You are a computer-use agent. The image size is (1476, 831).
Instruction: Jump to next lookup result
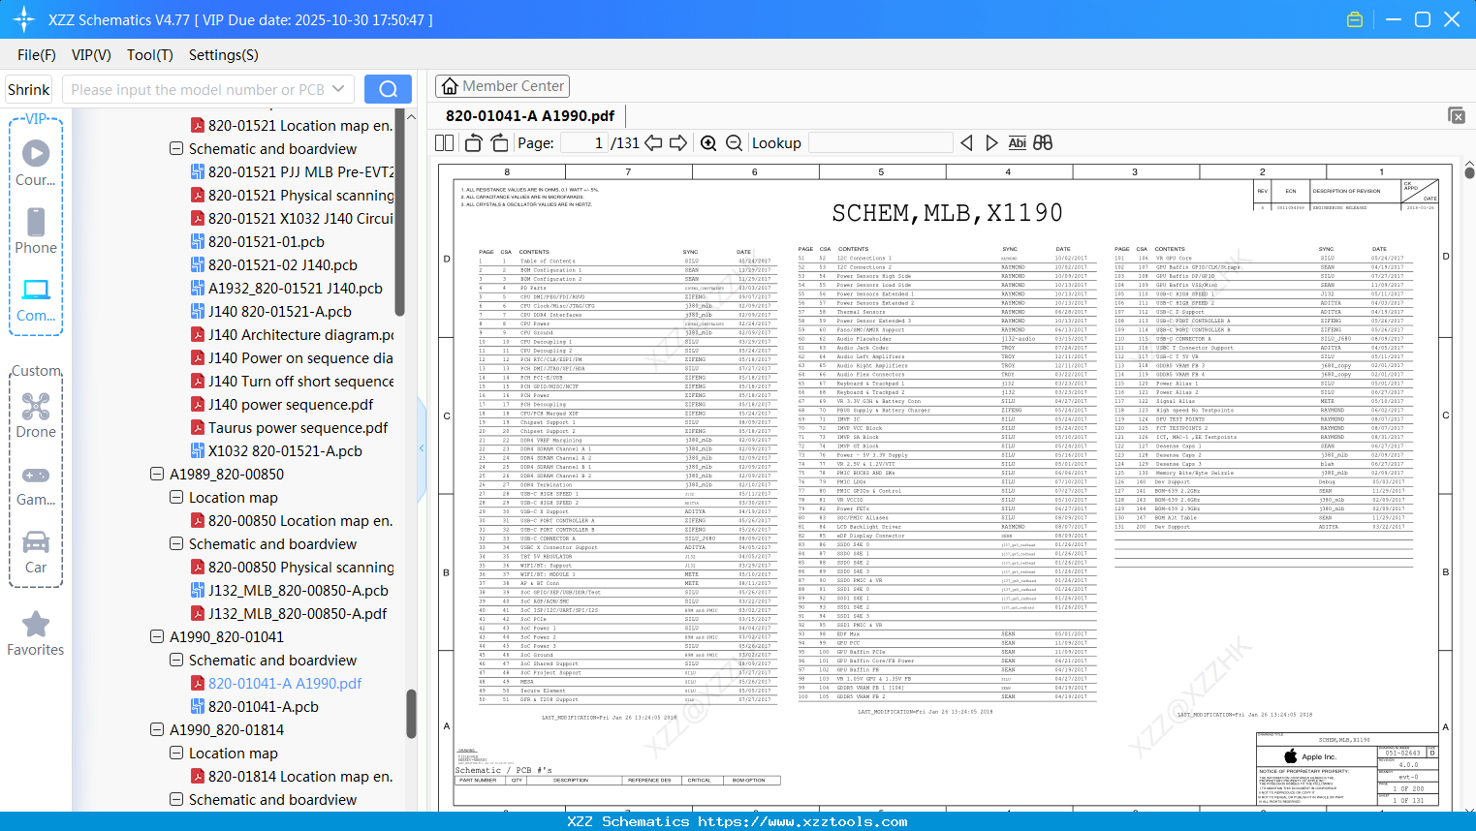pyautogui.click(x=991, y=142)
